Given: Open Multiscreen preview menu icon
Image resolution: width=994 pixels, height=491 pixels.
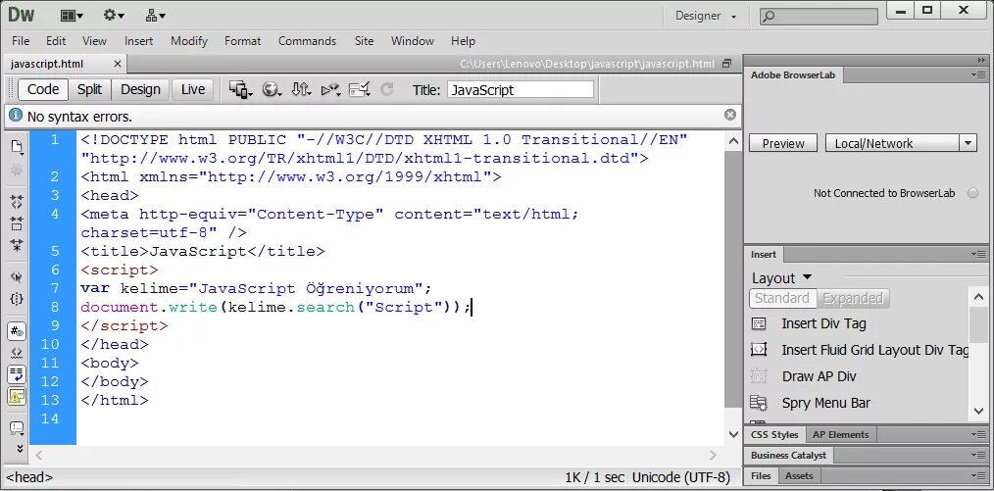Looking at the screenshot, I should coord(241,90).
